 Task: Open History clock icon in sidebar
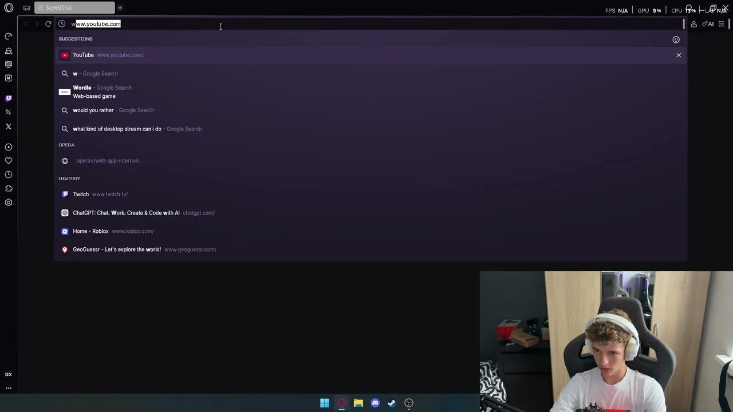9,175
